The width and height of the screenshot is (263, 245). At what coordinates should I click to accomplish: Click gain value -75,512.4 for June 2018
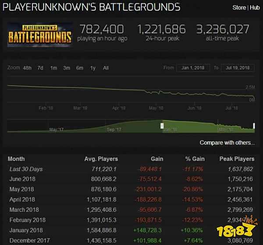pos(149,179)
